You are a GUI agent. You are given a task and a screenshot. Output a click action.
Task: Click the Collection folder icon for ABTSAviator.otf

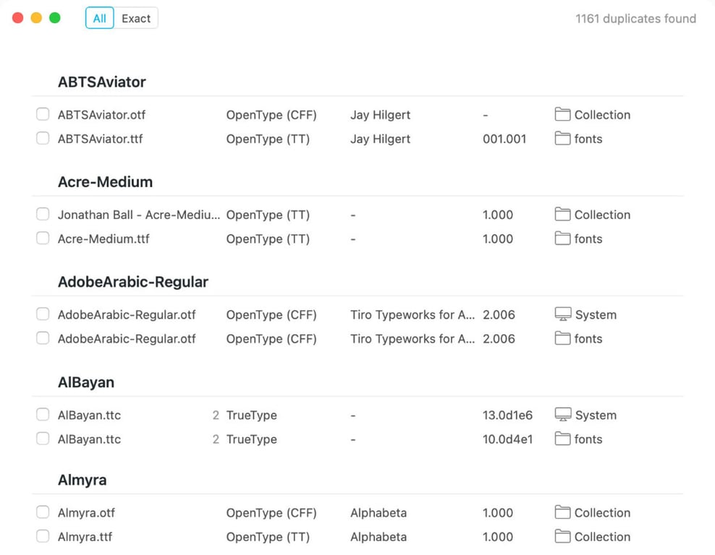[562, 114]
